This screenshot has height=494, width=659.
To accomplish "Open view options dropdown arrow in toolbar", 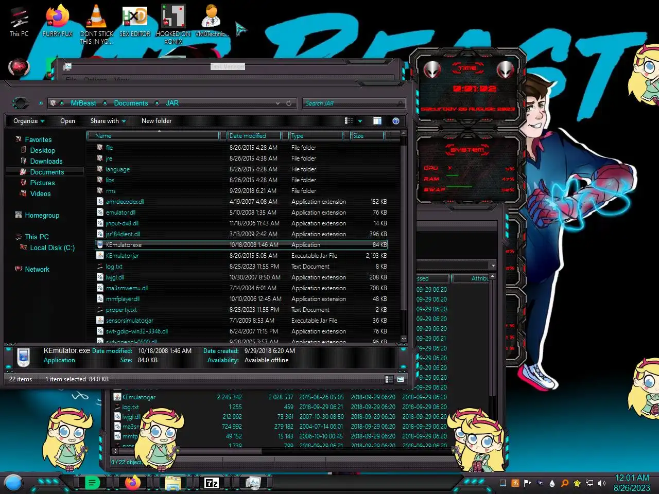I will (360, 121).
